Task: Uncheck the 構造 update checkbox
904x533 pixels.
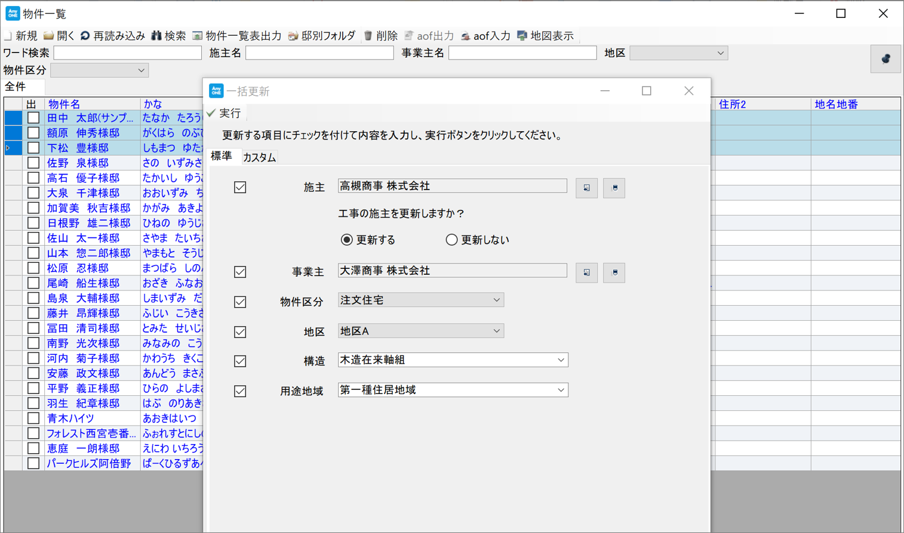Action: (240, 361)
